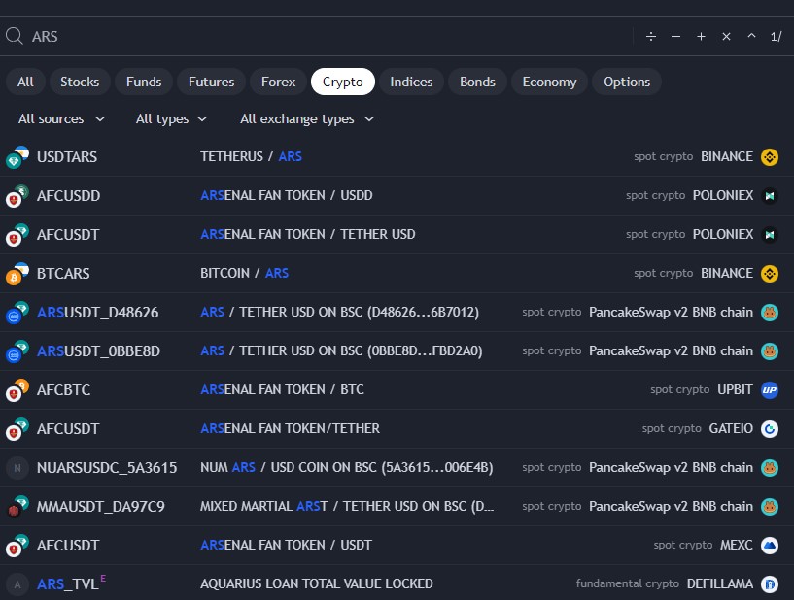Viewport: 794px width, 600px height.
Task: Expand the All types filter
Action: (x=171, y=118)
